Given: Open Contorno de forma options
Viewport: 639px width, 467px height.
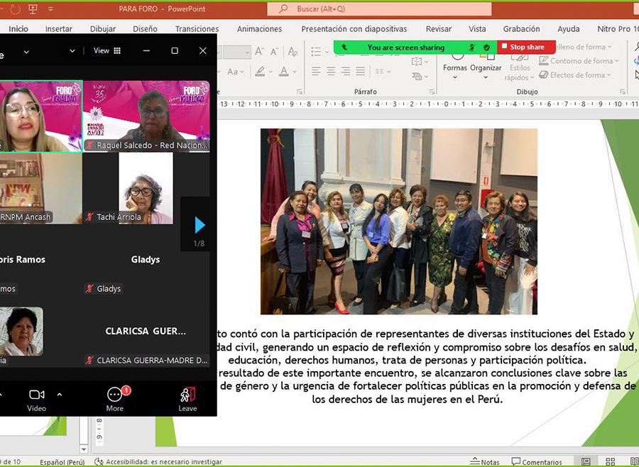Looking at the screenshot, I should point(579,61).
